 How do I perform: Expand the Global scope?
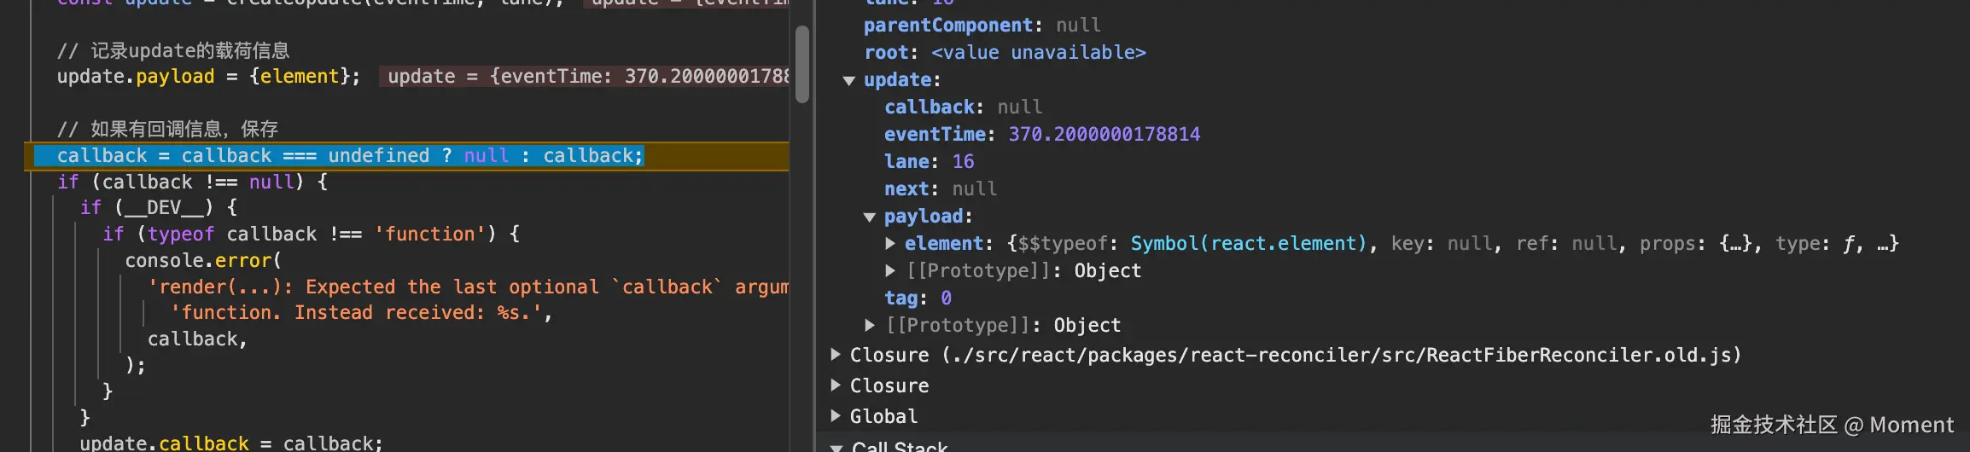[836, 416]
